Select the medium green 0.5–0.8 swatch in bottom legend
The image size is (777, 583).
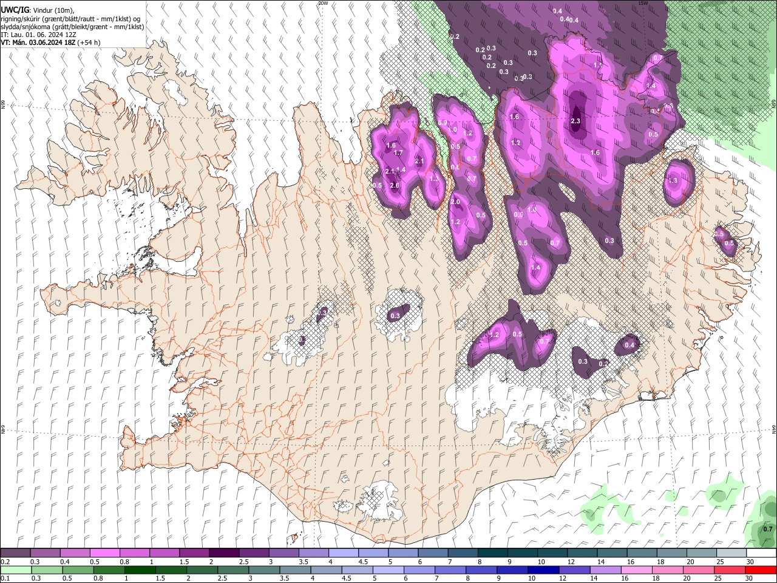(78, 570)
